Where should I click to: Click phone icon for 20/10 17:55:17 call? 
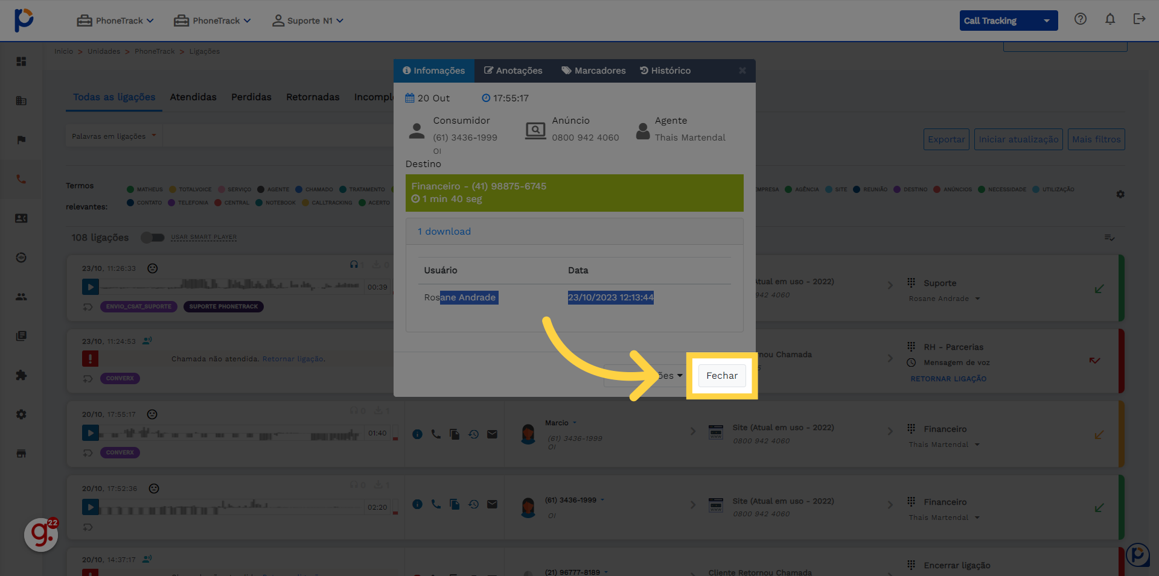coord(436,434)
